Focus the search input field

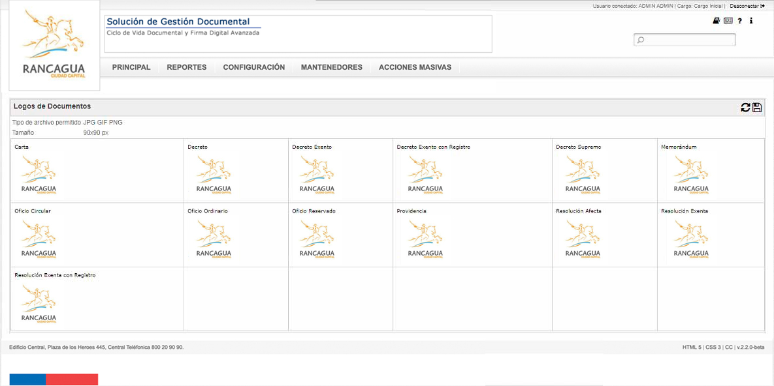coord(685,40)
